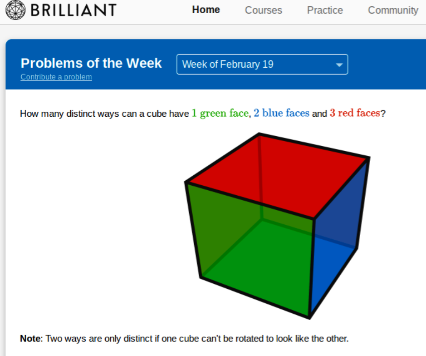The height and width of the screenshot is (356, 426).
Task: Click the bold Note label below the cube
Action: click(x=31, y=339)
